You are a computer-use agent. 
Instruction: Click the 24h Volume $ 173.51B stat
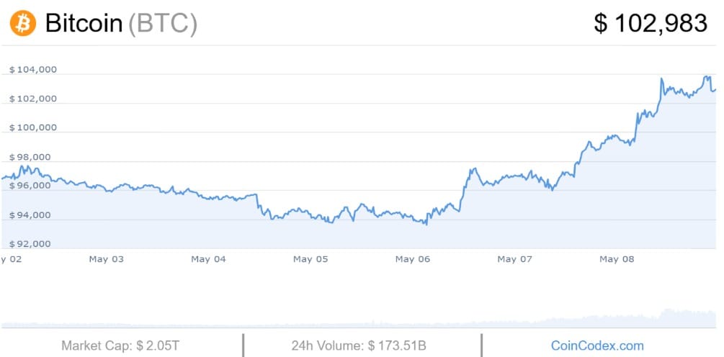coord(359,345)
